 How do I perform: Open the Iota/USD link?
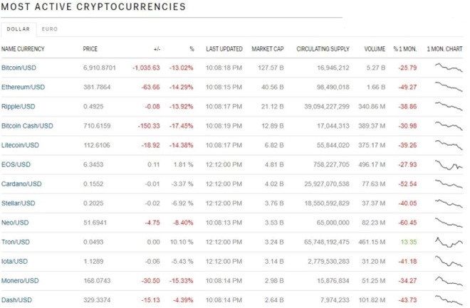(x=14, y=261)
